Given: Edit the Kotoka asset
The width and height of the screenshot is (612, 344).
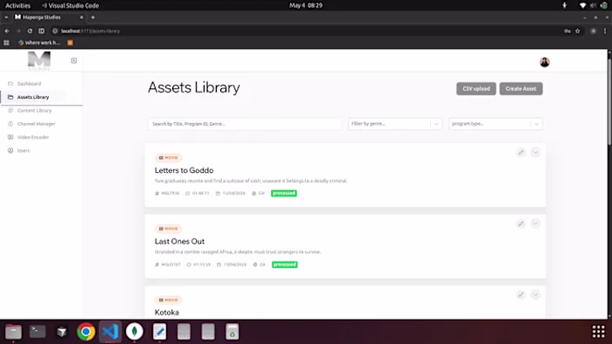Looking at the screenshot, I should click(x=521, y=294).
